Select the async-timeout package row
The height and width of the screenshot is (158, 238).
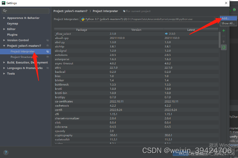pyautogui.click(x=136, y=63)
